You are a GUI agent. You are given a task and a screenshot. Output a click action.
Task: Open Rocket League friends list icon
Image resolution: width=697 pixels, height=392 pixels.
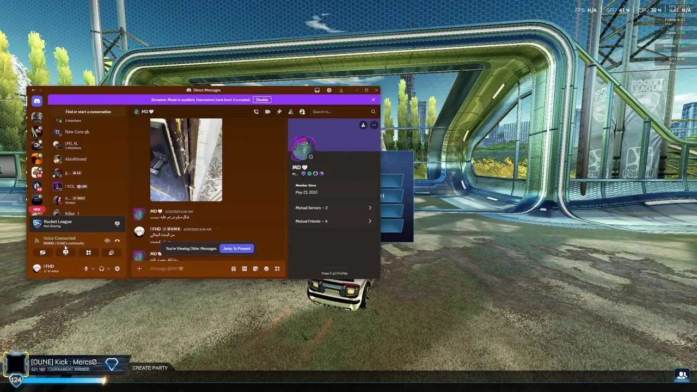pyautogui.click(x=682, y=375)
